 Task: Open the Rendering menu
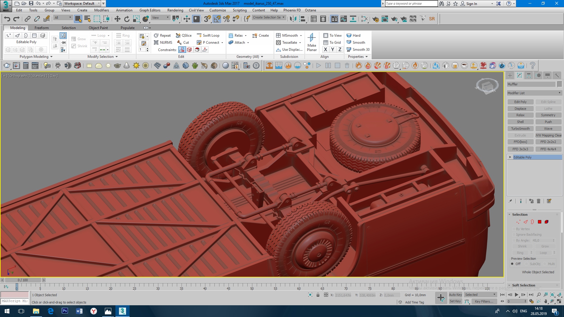pos(175,10)
